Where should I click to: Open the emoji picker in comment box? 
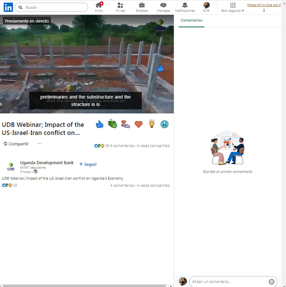(x=272, y=282)
